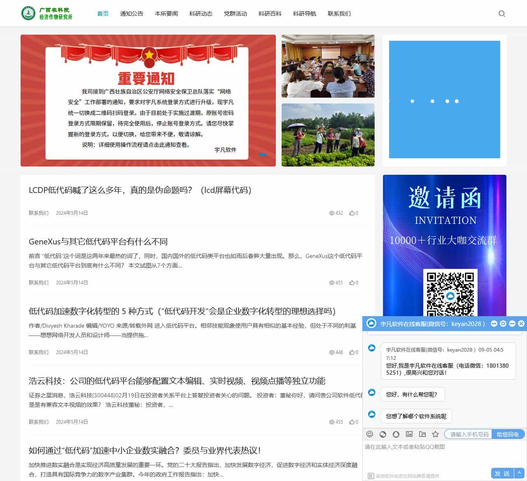Click 发送 send button in chat
Viewport: 527px width, 481px height.
pos(502,473)
